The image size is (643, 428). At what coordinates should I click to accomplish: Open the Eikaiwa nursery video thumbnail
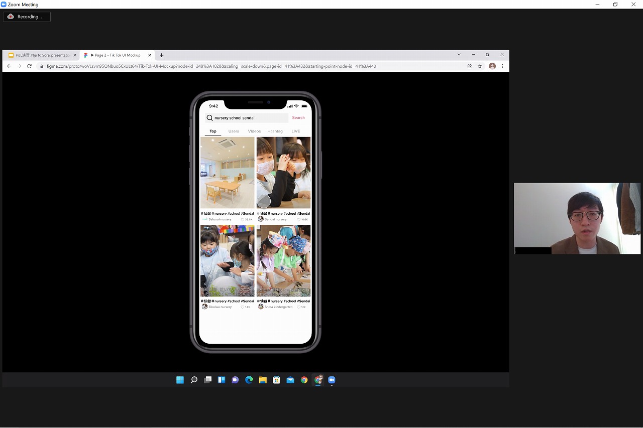228,260
